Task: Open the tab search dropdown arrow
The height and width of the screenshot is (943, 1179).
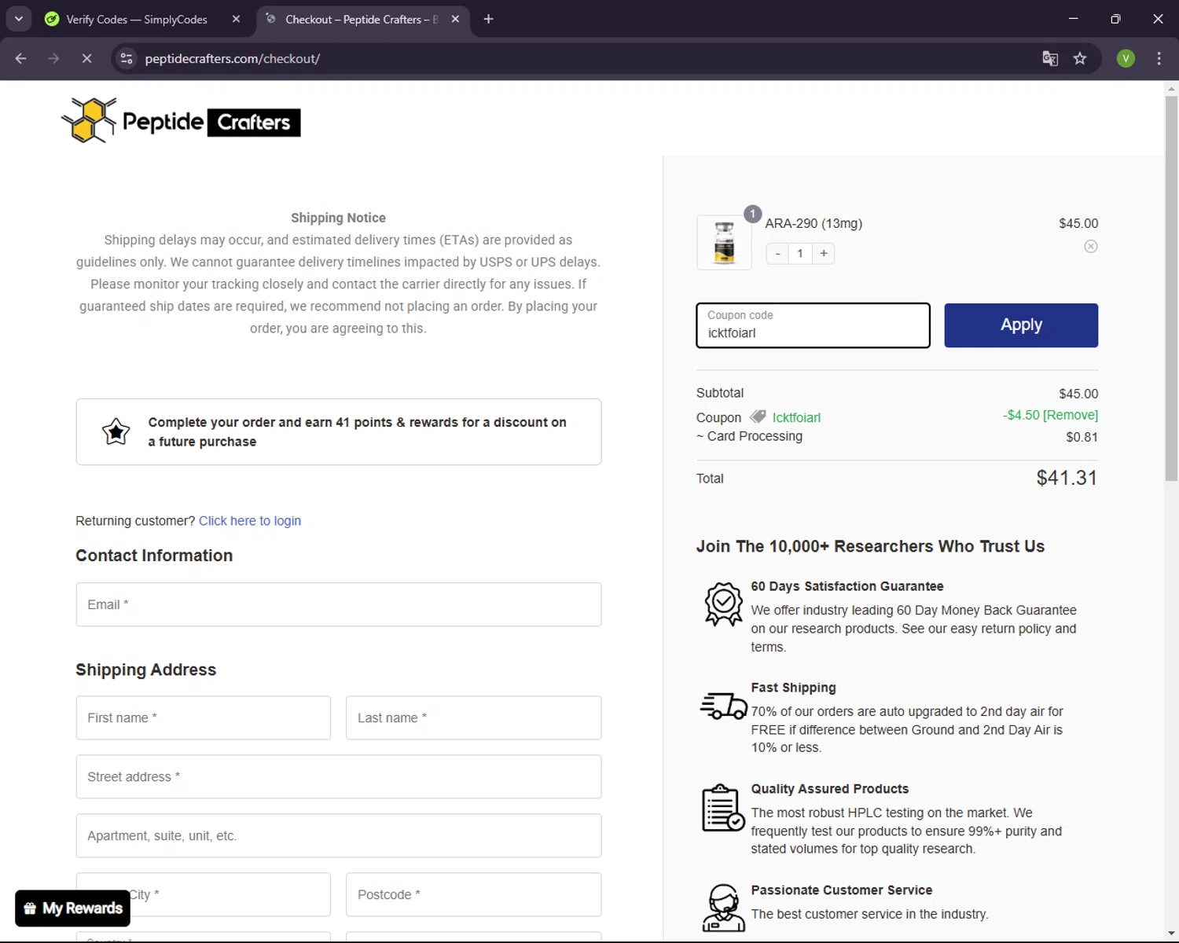Action: [19, 19]
